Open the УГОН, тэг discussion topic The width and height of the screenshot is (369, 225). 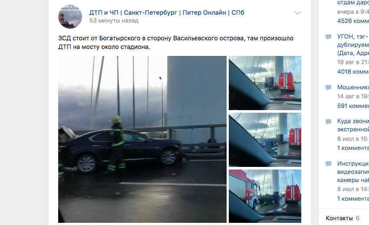353,45
